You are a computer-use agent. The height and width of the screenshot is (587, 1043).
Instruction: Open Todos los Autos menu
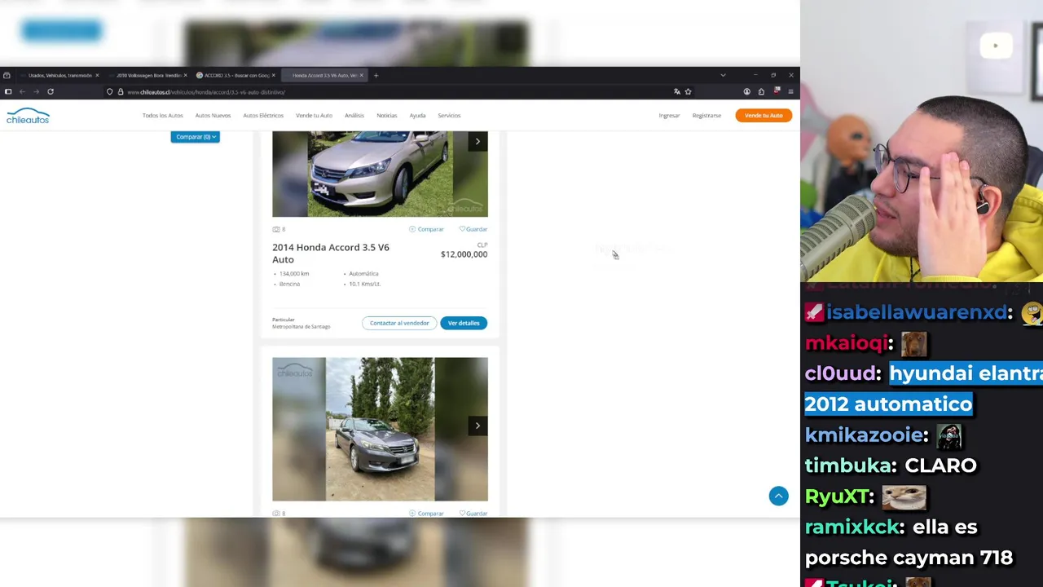pyautogui.click(x=163, y=116)
